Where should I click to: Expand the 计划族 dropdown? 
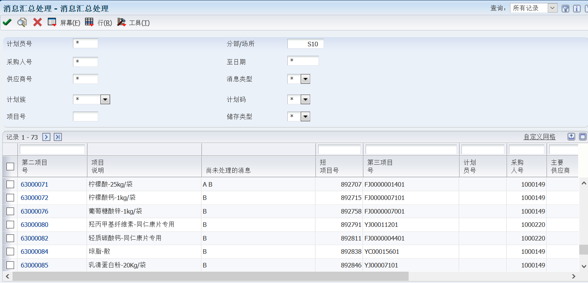(105, 99)
